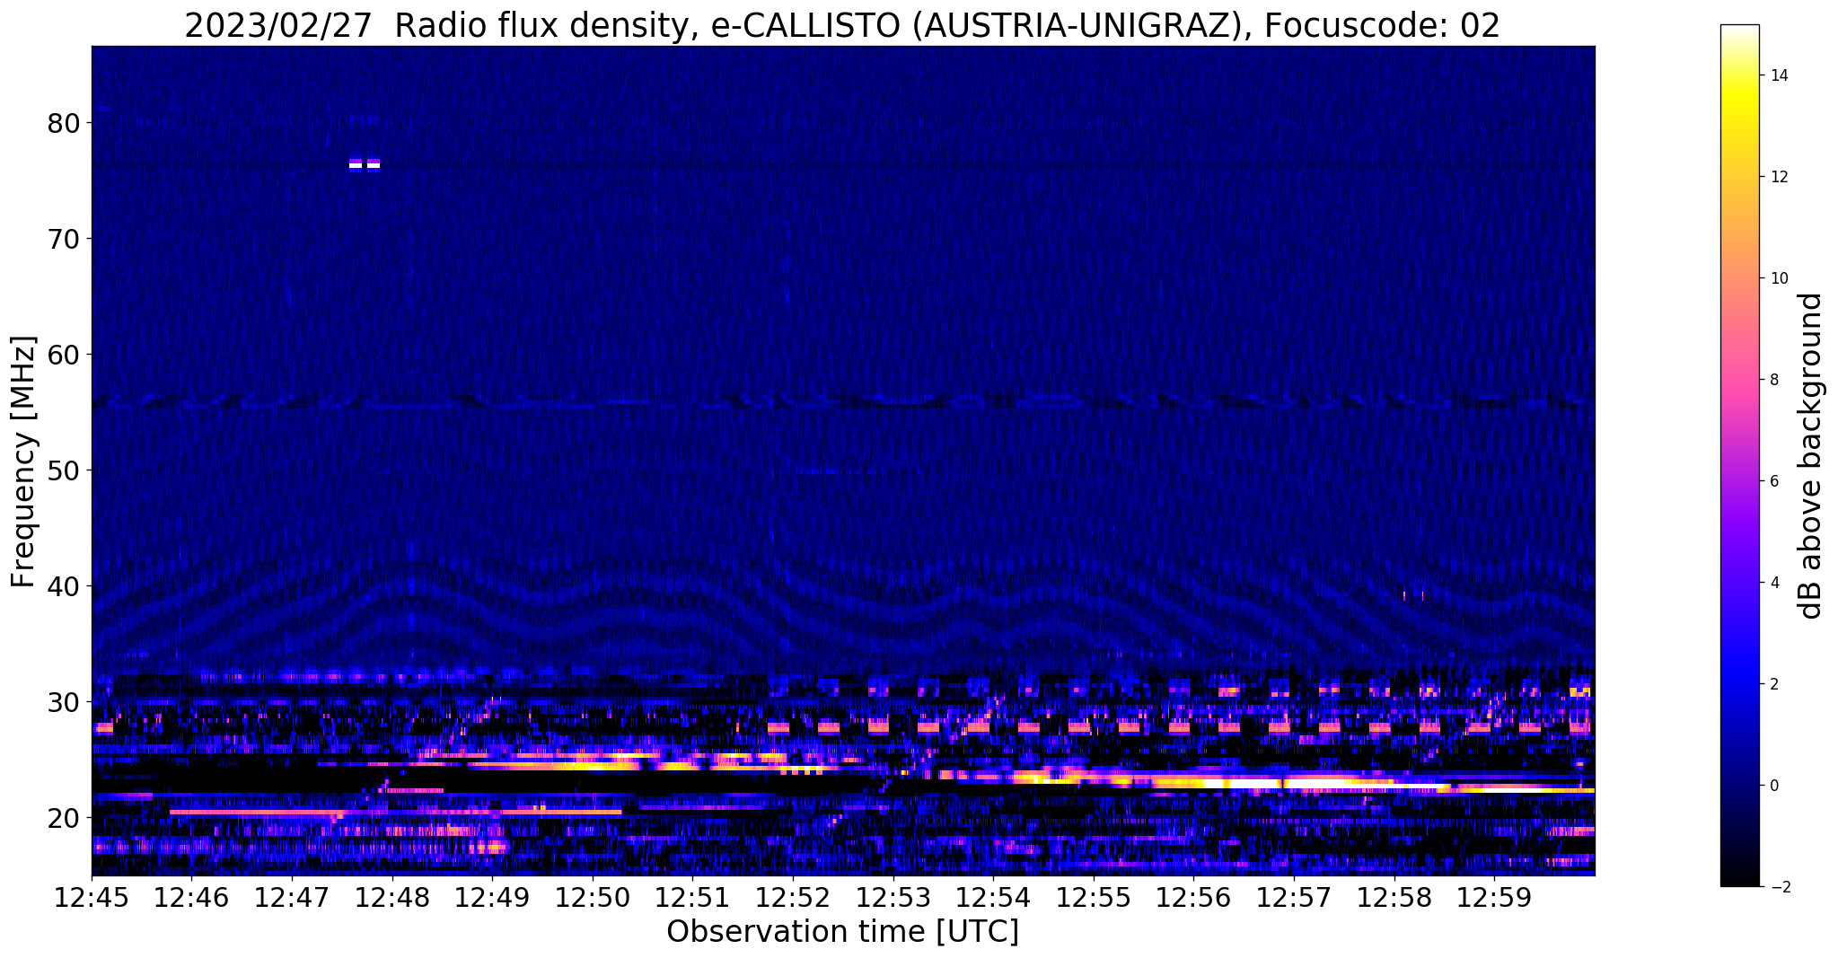Click the 12:50 time tick label
Image resolution: width=1838 pixels, height=958 pixels.
pos(593,897)
